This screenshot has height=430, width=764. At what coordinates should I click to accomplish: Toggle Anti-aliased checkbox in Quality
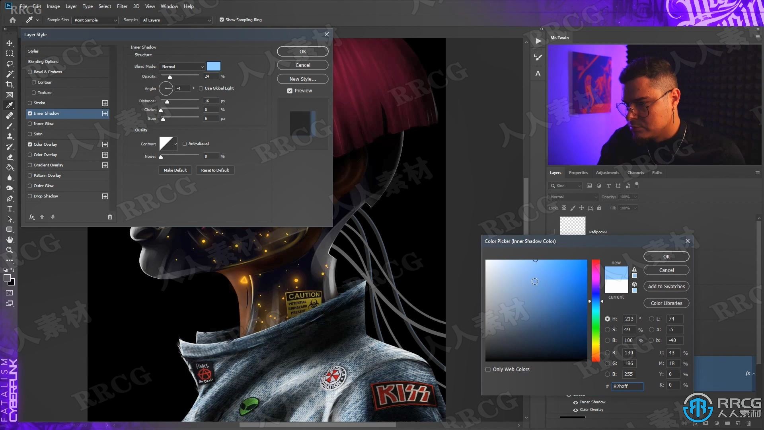coord(185,143)
